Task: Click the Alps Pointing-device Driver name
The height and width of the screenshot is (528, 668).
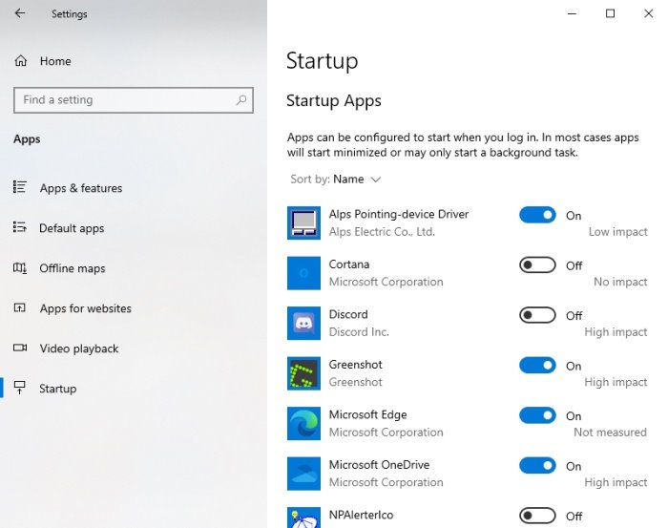Action: click(398, 215)
